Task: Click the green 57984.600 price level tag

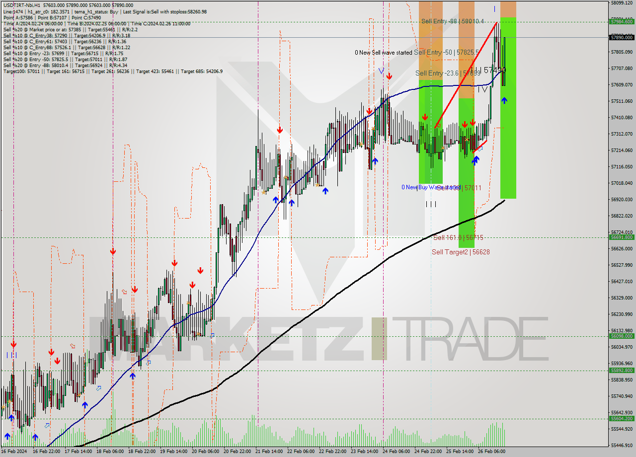Action: (x=622, y=21)
